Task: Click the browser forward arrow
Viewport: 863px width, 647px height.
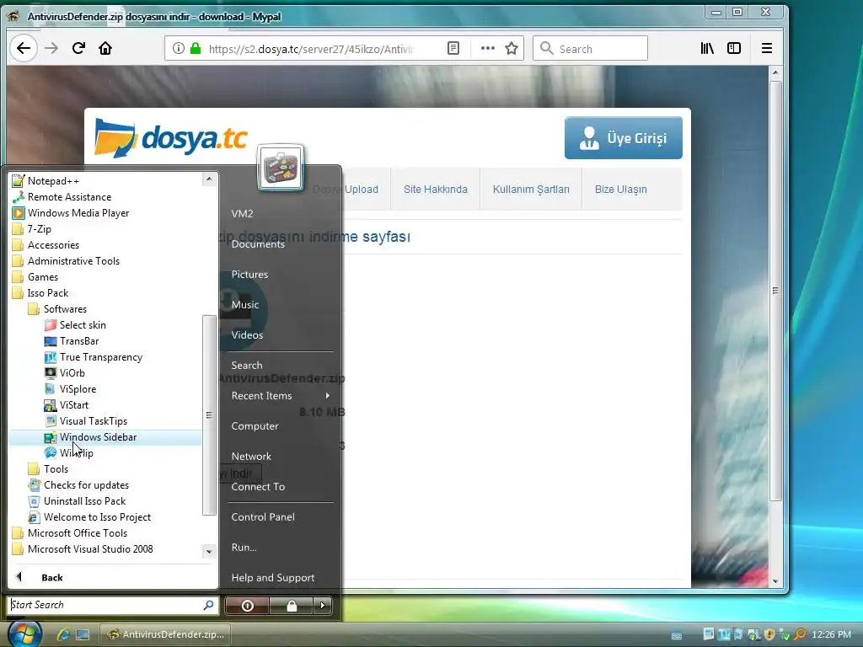Action: 51,48
